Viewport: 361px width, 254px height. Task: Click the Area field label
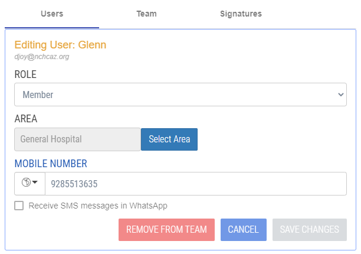pos(26,119)
